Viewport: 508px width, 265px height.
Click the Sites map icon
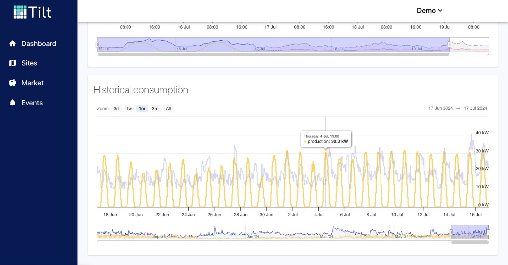point(13,63)
